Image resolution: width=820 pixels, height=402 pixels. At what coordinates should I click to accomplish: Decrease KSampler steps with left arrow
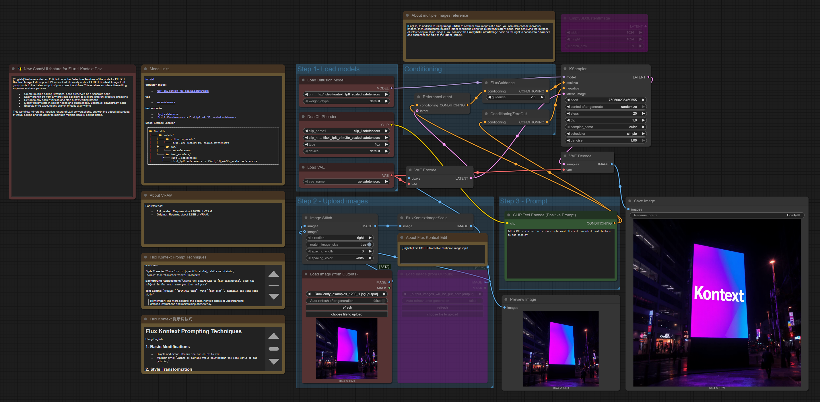(x=568, y=113)
